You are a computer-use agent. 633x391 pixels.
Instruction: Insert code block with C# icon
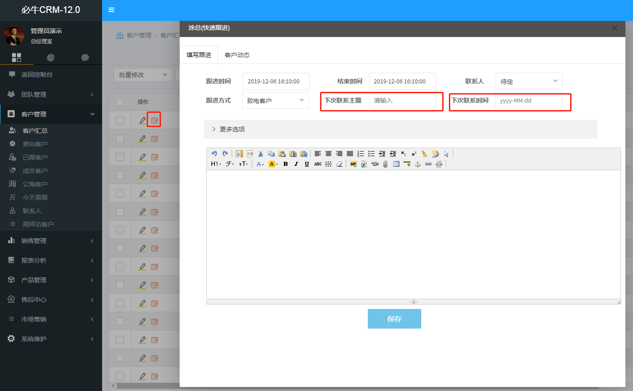pyautogui.click(x=250, y=153)
